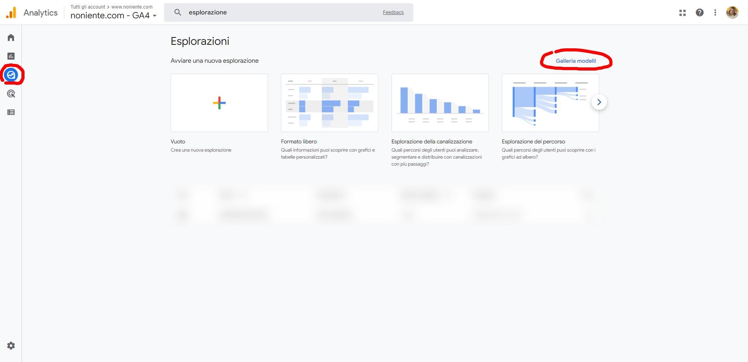Open Esplorazione della canalizzazione template
Screen dimensions: 748x362
(x=440, y=103)
